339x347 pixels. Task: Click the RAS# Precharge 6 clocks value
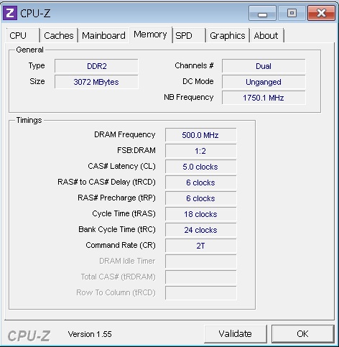click(x=200, y=198)
